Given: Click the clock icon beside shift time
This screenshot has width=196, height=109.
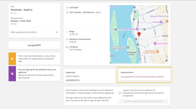Looking at the screenshot, I should point(67,12).
